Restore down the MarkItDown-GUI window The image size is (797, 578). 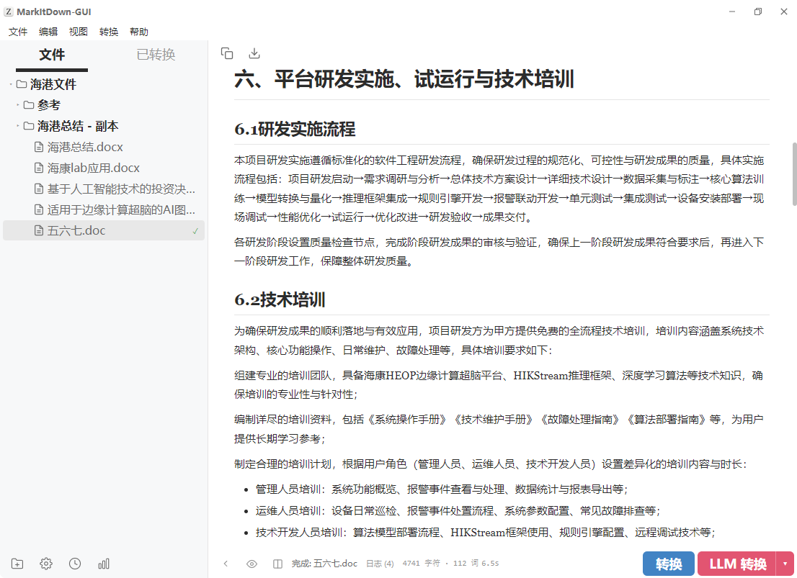coord(758,12)
